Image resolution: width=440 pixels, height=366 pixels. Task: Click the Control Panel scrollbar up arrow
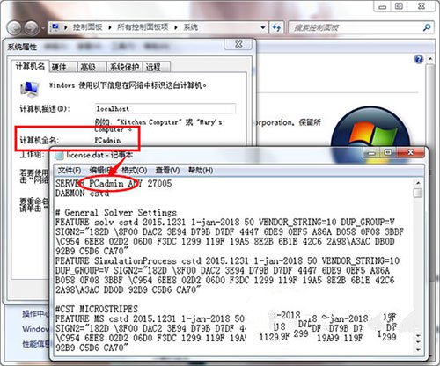(x=430, y=59)
